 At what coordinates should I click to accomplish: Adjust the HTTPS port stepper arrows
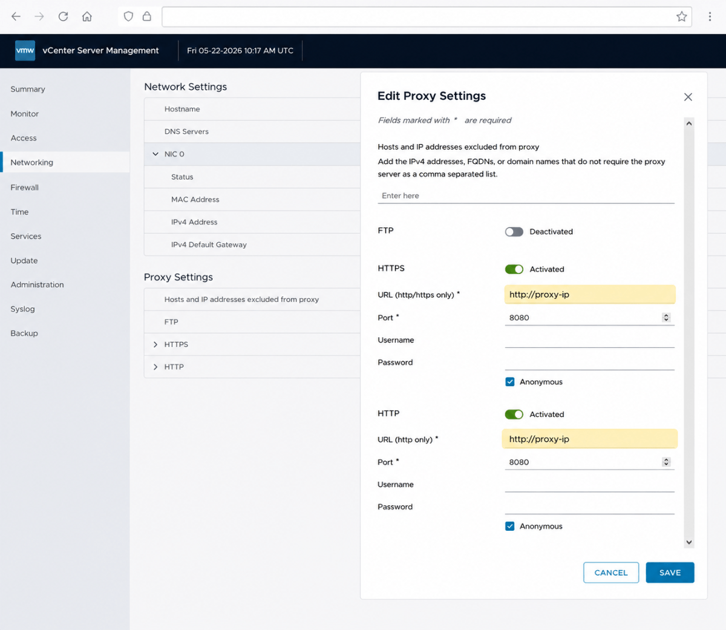point(666,318)
